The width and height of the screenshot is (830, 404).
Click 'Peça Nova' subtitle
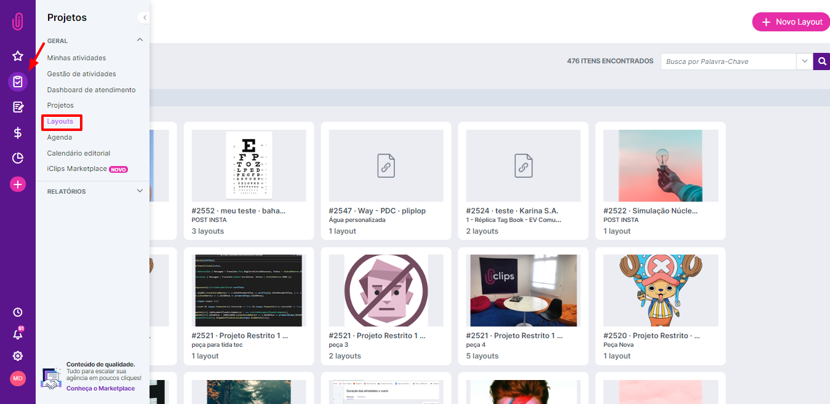tap(618, 345)
